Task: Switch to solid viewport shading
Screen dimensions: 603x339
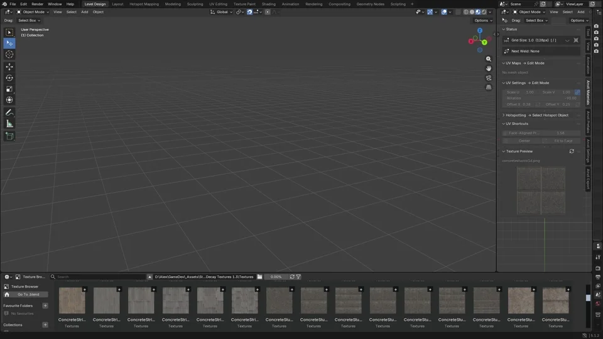Action: click(x=472, y=12)
